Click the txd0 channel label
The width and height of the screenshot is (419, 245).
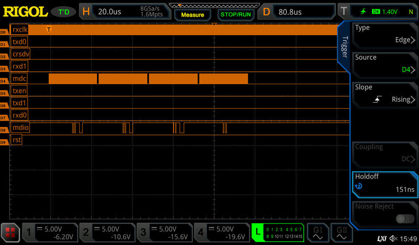coord(19,41)
